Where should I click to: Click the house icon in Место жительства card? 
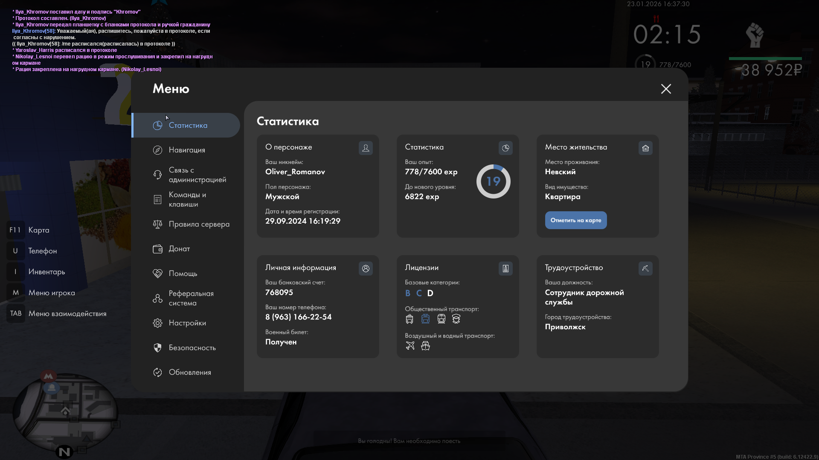point(645,148)
